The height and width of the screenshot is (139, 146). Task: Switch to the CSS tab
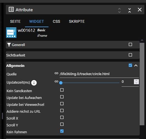point(56,21)
